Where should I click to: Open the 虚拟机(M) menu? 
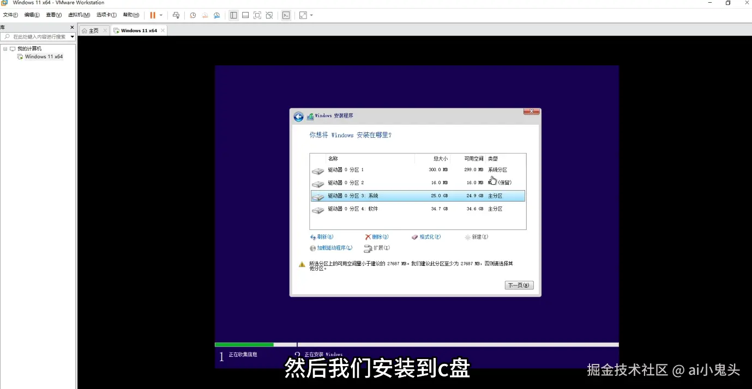pyautogui.click(x=79, y=15)
